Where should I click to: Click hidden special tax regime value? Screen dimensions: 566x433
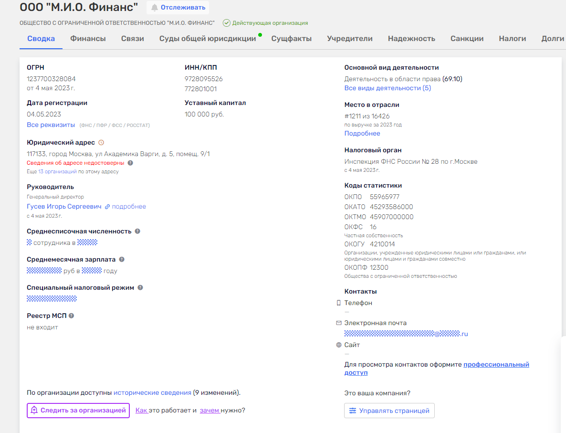[x=52, y=299]
